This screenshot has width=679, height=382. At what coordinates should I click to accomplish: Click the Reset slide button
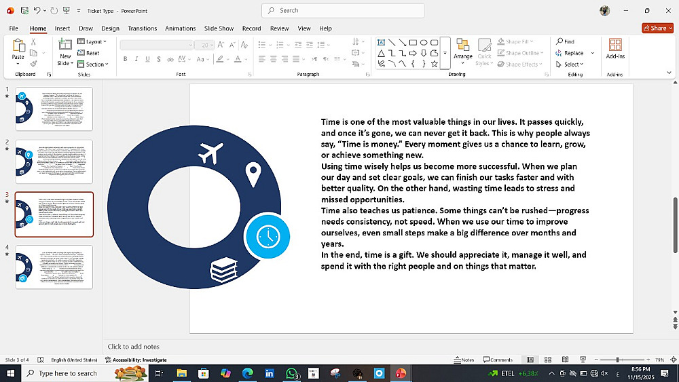click(88, 53)
